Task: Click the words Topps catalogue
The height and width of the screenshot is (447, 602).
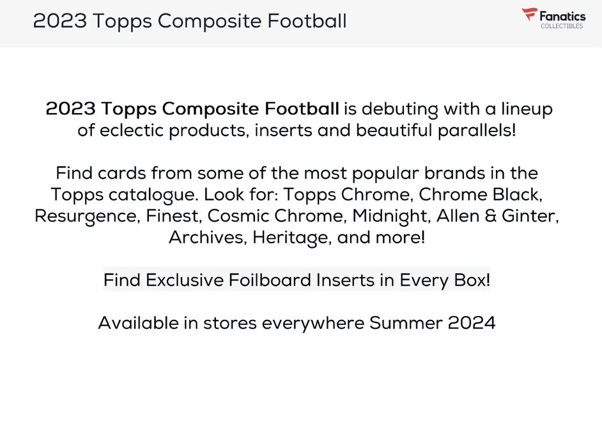Action: click(x=124, y=194)
